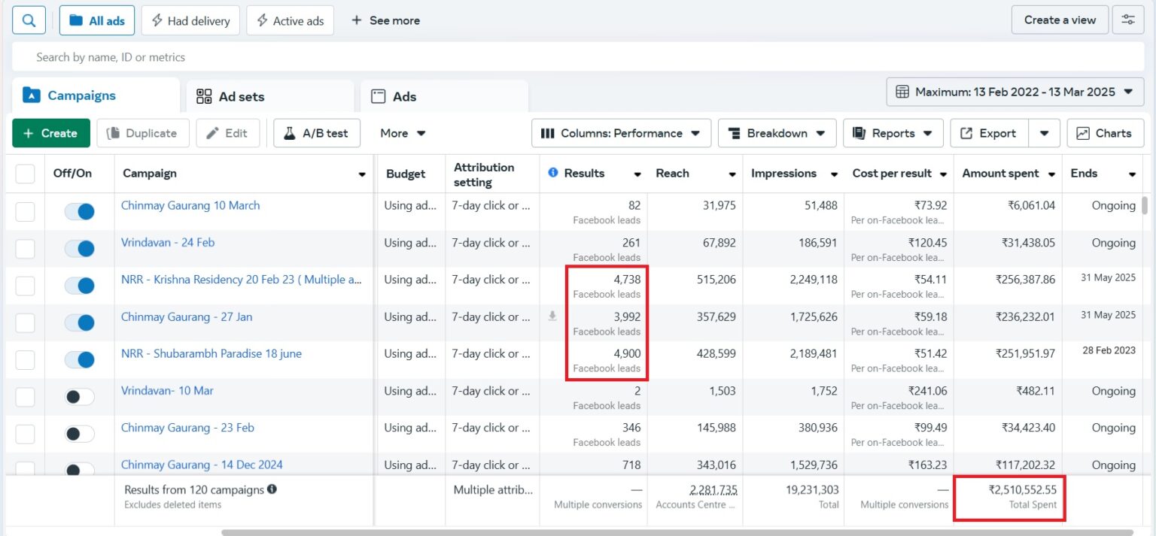Tick checkbox for NRR - Shubarambh Paradise row
This screenshot has width=1156, height=536.
tap(26, 360)
